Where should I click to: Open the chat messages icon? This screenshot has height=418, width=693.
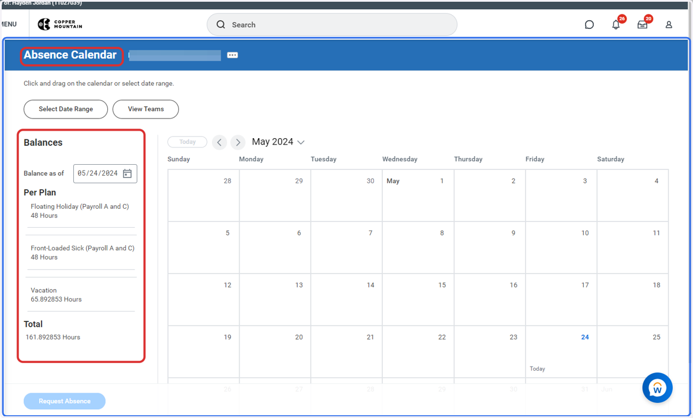pos(589,25)
